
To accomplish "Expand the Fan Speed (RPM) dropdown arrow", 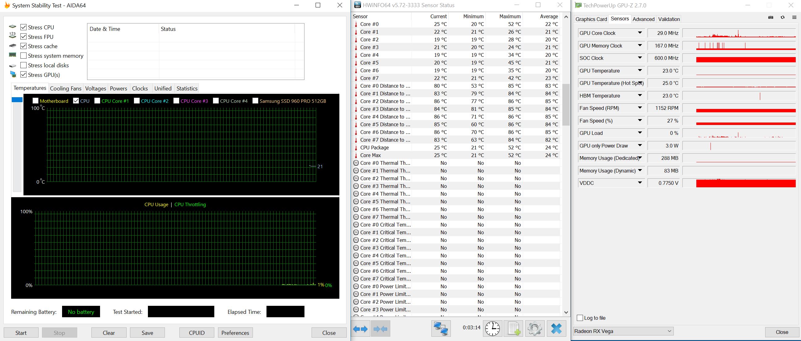I will [640, 108].
